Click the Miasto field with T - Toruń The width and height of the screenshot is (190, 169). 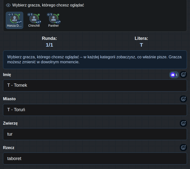click(95, 110)
